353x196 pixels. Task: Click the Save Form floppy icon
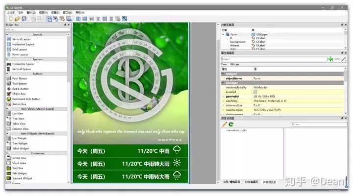point(24,19)
